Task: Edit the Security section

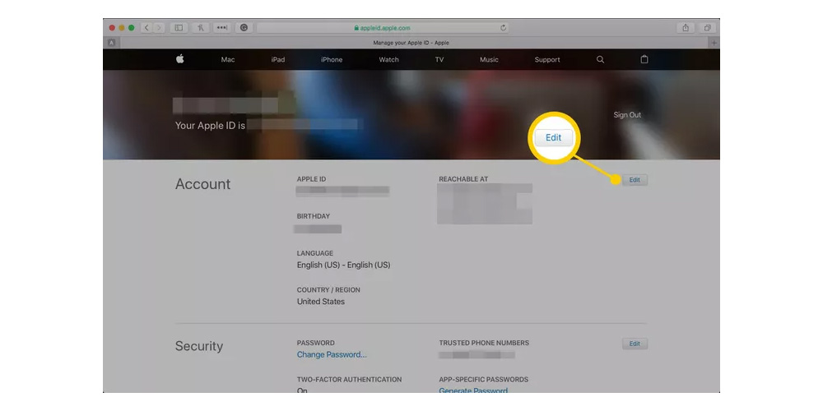Action: pos(635,344)
